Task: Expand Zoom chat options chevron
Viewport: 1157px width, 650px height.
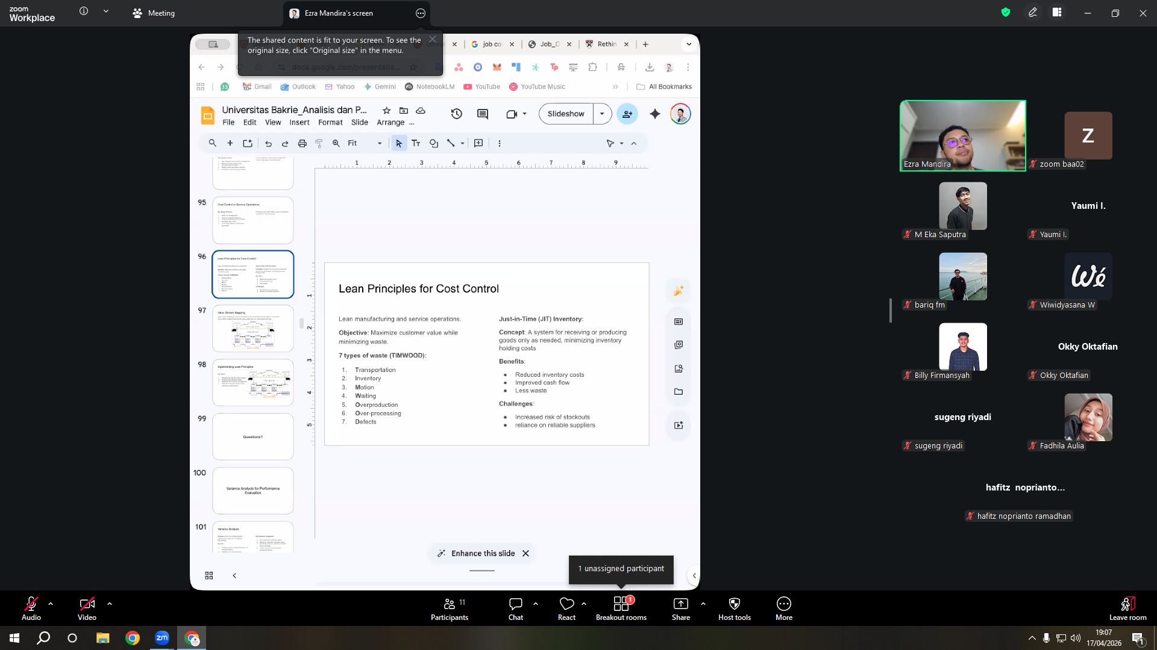Action: [536, 604]
